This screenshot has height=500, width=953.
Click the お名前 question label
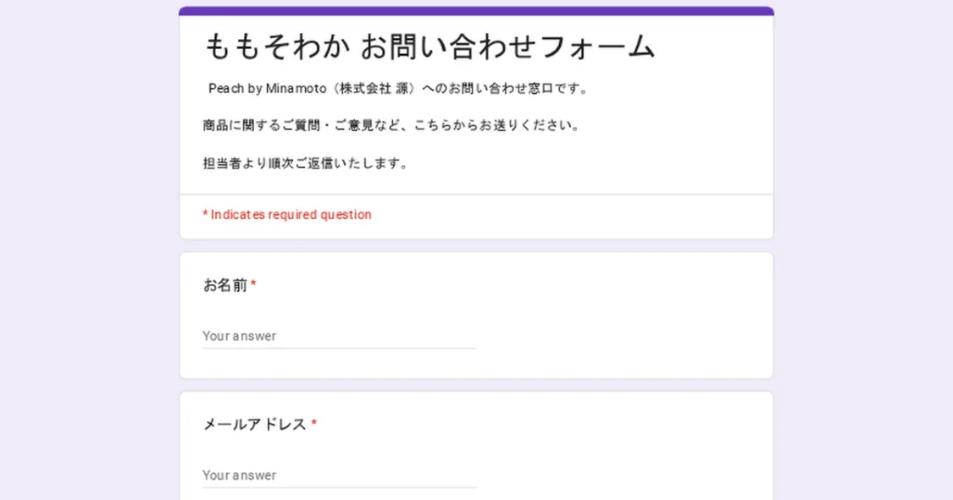224,285
